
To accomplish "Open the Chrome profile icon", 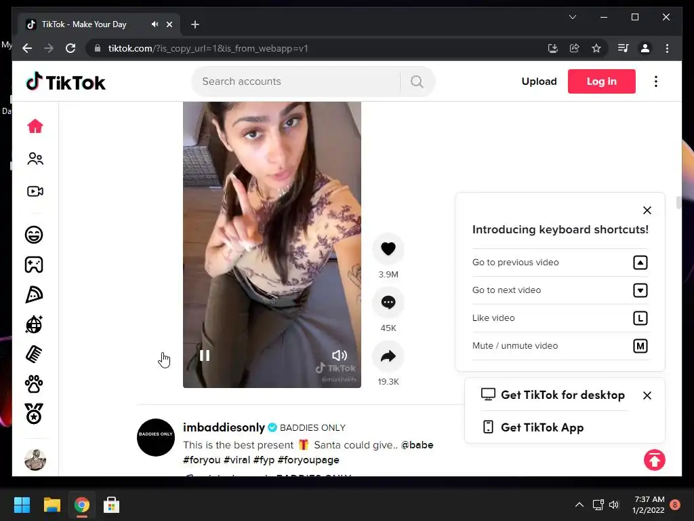I will 645,48.
